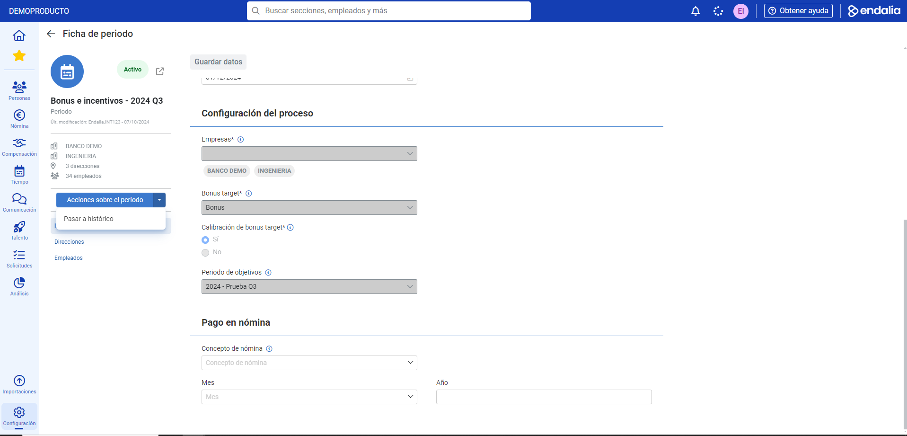Click the INGENIERIA company chip
Image resolution: width=907 pixels, height=436 pixels.
point(274,171)
